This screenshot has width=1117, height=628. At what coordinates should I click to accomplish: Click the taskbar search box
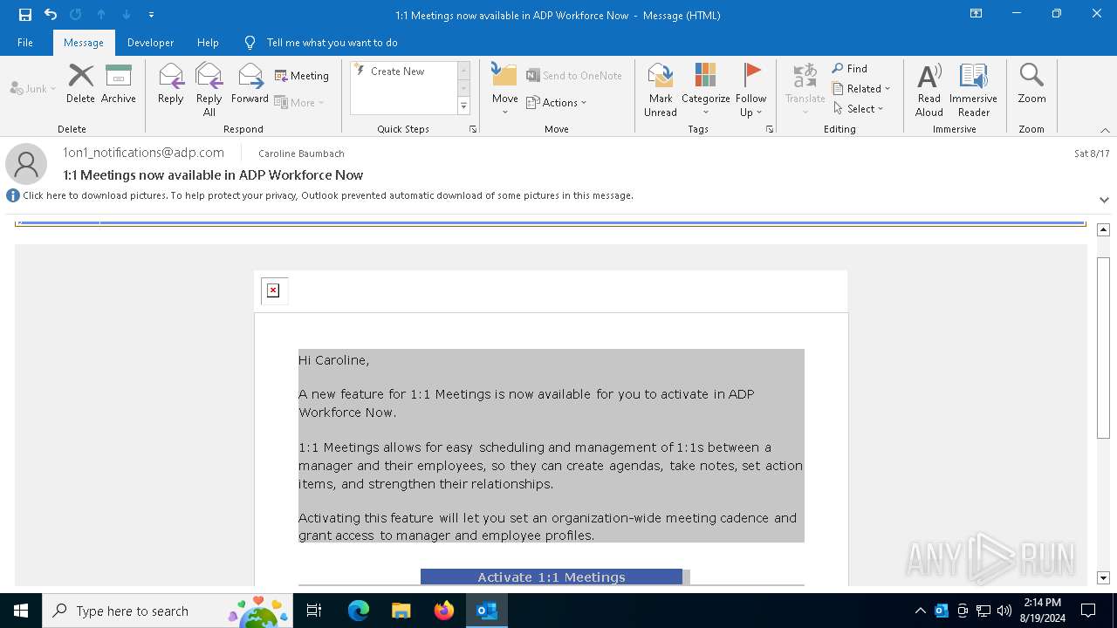[168, 611]
